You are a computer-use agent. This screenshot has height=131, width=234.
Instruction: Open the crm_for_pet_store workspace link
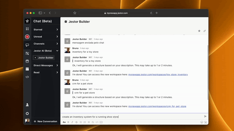(157, 106)
